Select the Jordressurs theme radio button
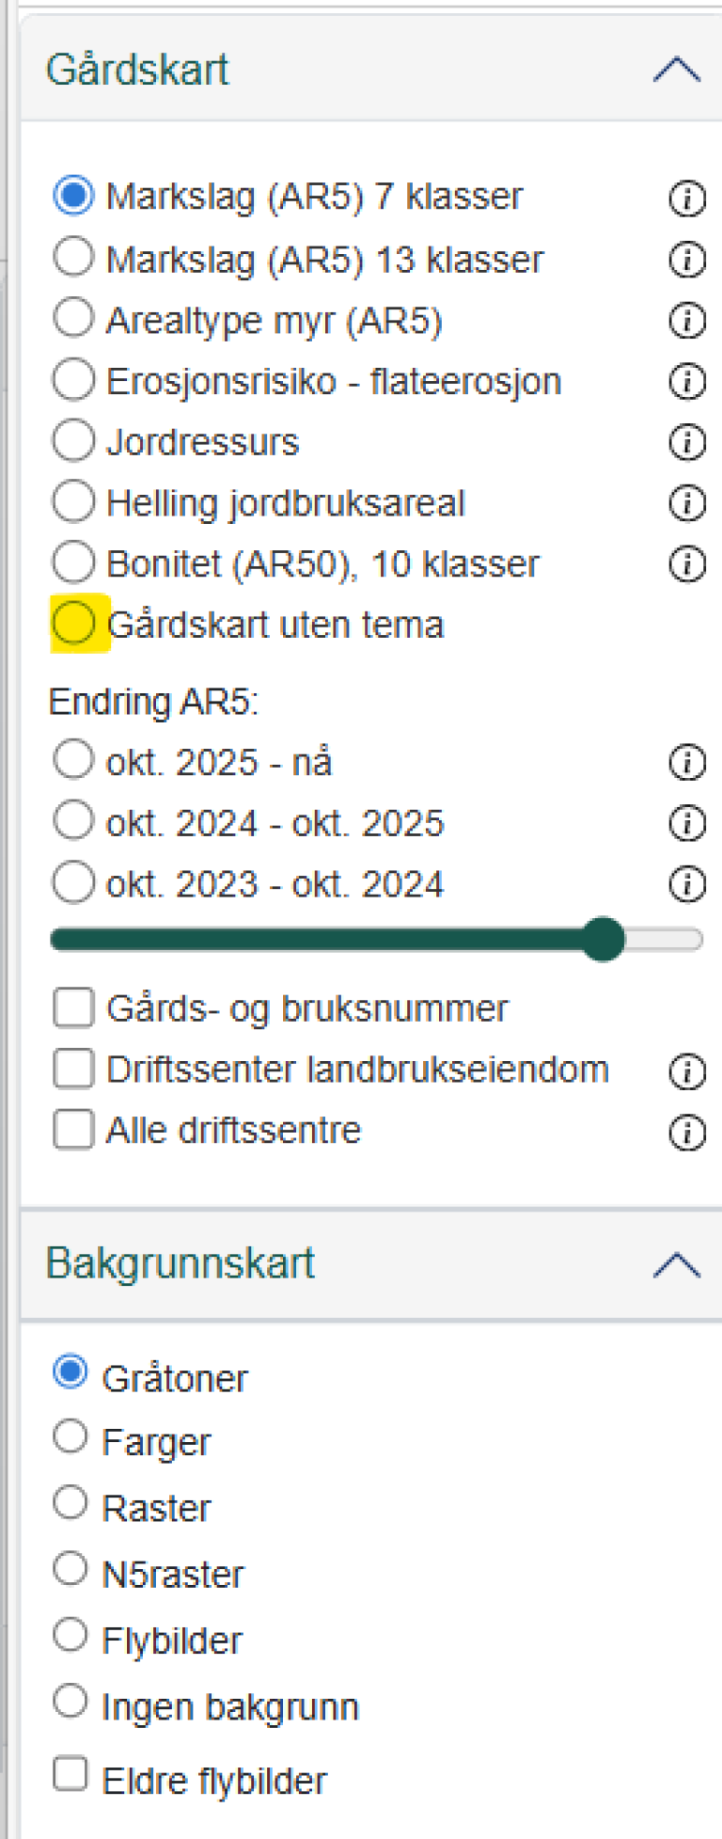This screenshot has width=722, height=1839. pos(74,441)
